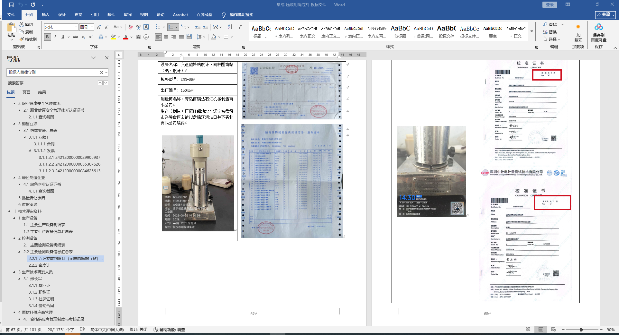Click the Copy (复制) button
Image resolution: width=619 pixels, height=335 pixels.
point(26,32)
